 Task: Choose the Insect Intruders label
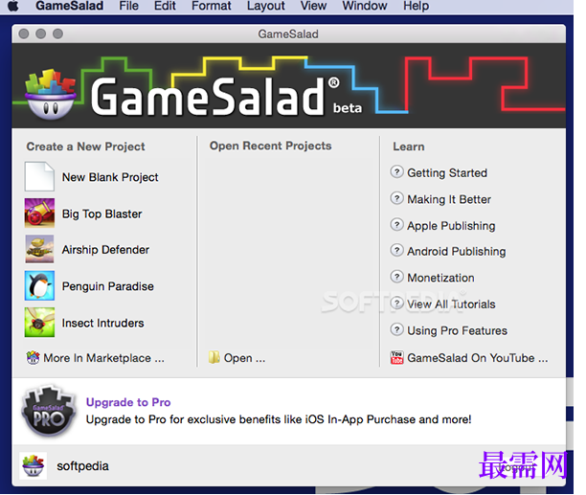(102, 323)
